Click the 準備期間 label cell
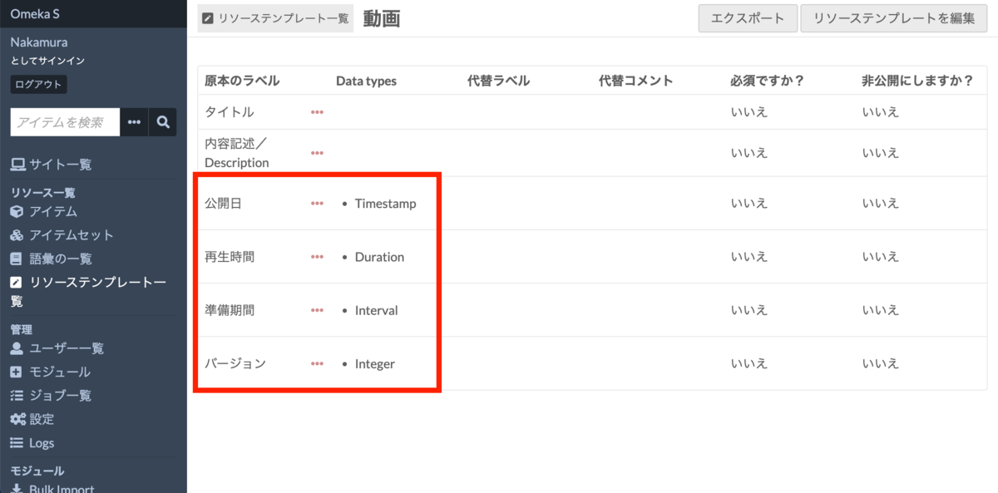The image size is (998, 493). (x=230, y=310)
